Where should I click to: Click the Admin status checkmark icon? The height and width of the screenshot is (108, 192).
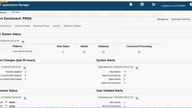(84, 52)
